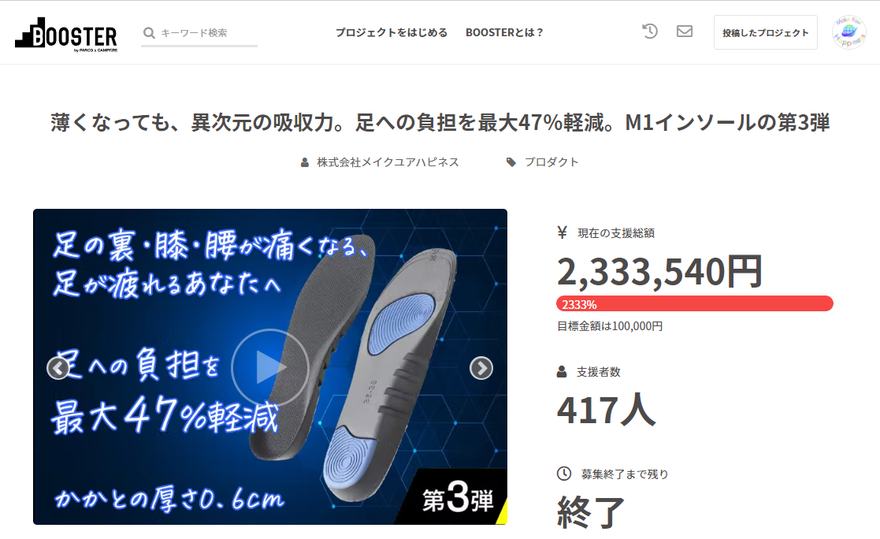
Task: Open プロジェクトをはじめる menu link
Action: [x=392, y=32]
